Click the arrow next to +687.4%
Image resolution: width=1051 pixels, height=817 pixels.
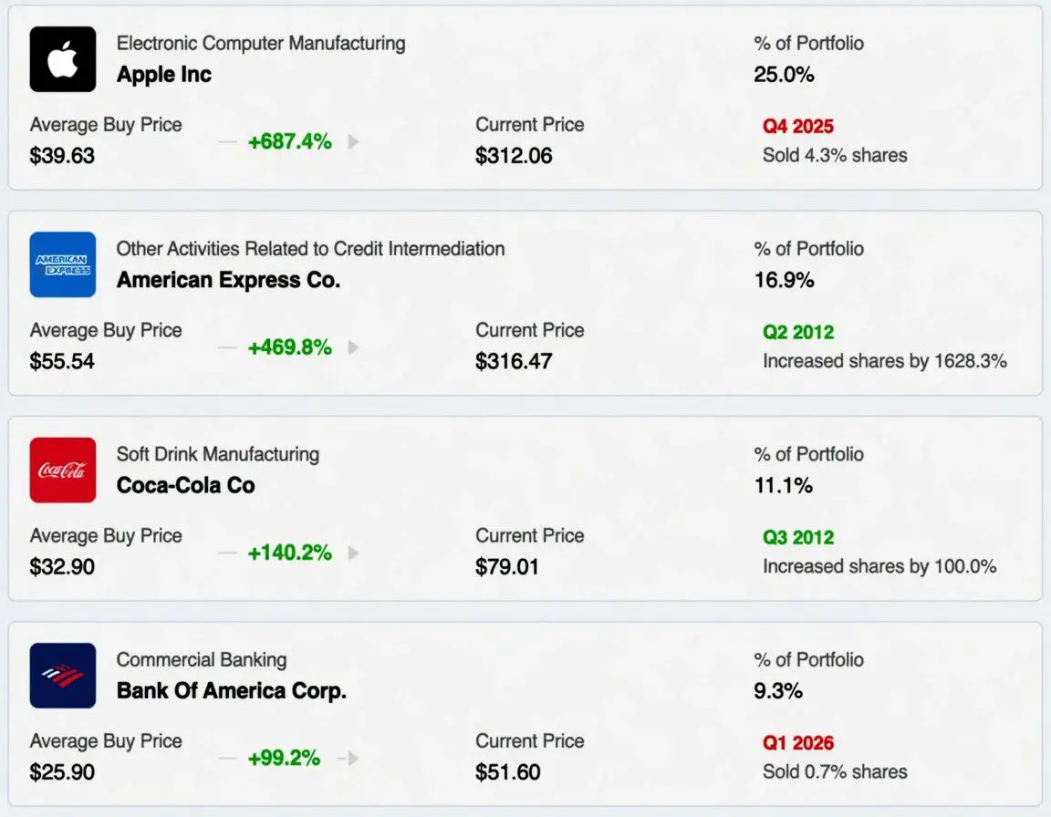point(353,142)
